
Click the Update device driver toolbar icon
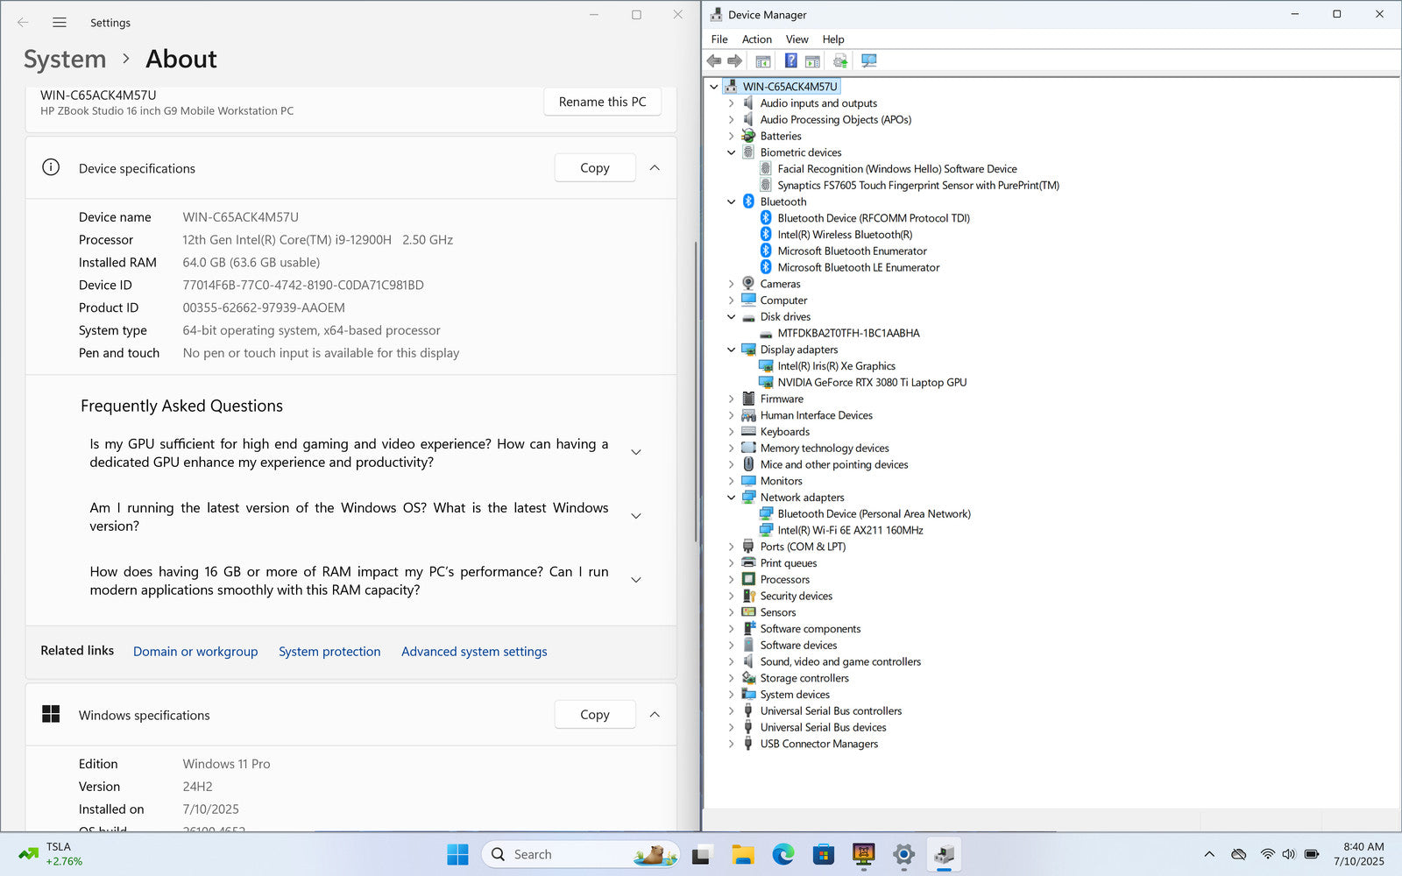click(840, 60)
